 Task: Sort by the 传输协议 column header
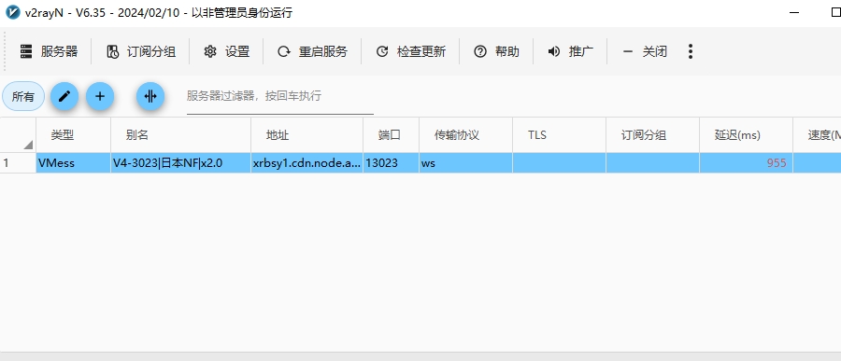click(465, 135)
